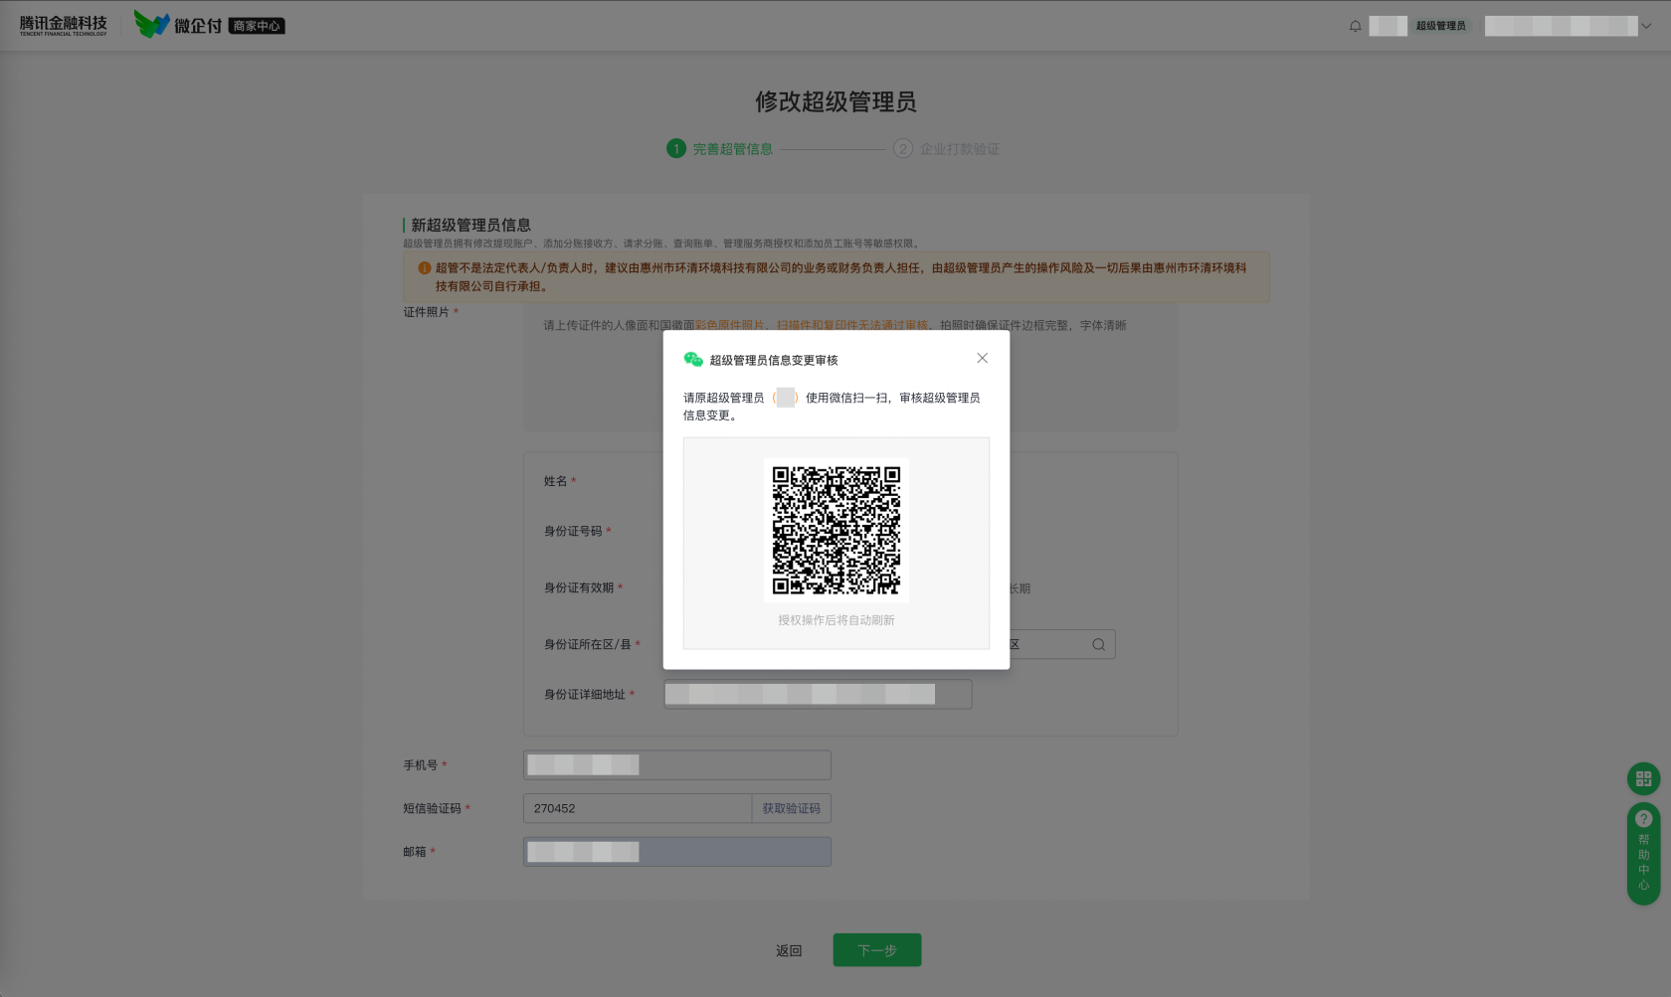Focus the 短信验证码 field containing 270452
This screenshot has width=1671, height=997.
tap(638, 808)
